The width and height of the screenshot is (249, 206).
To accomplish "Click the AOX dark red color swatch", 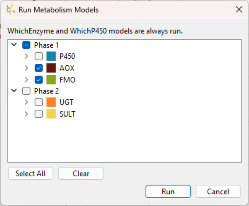I will click(51, 68).
